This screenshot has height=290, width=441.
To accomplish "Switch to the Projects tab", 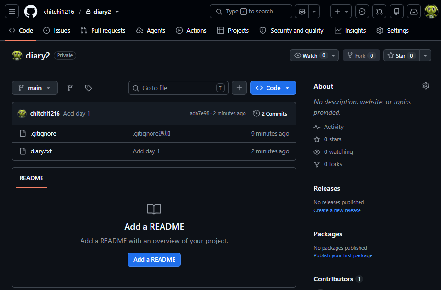I will 233,30.
